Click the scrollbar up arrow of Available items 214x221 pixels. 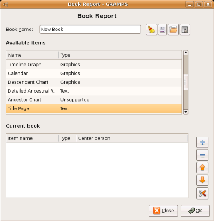pos(186,53)
